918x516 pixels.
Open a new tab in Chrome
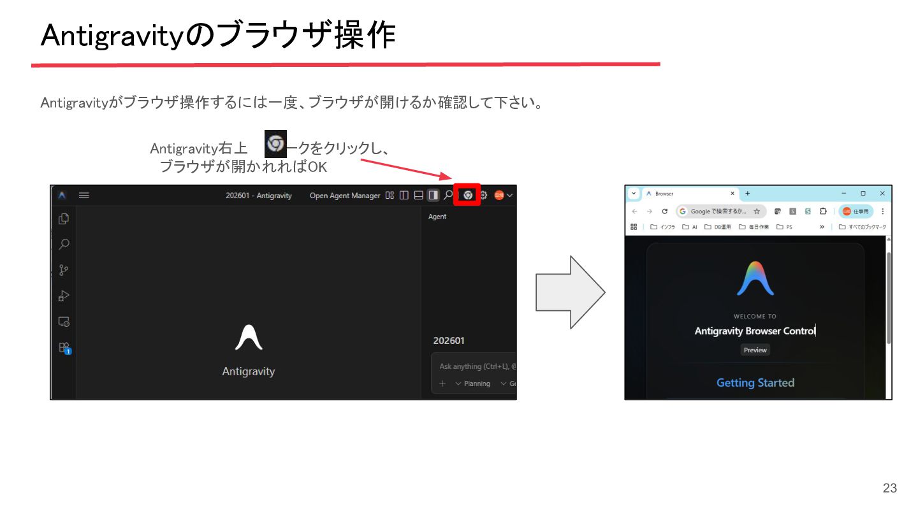click(747, 194)
